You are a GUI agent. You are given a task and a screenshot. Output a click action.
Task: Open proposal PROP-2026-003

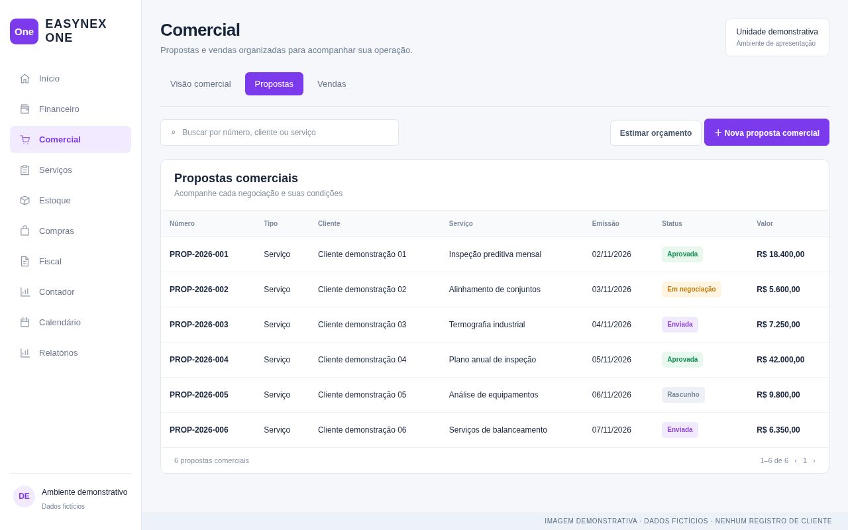pyautogui.click(x=199, y=325)
